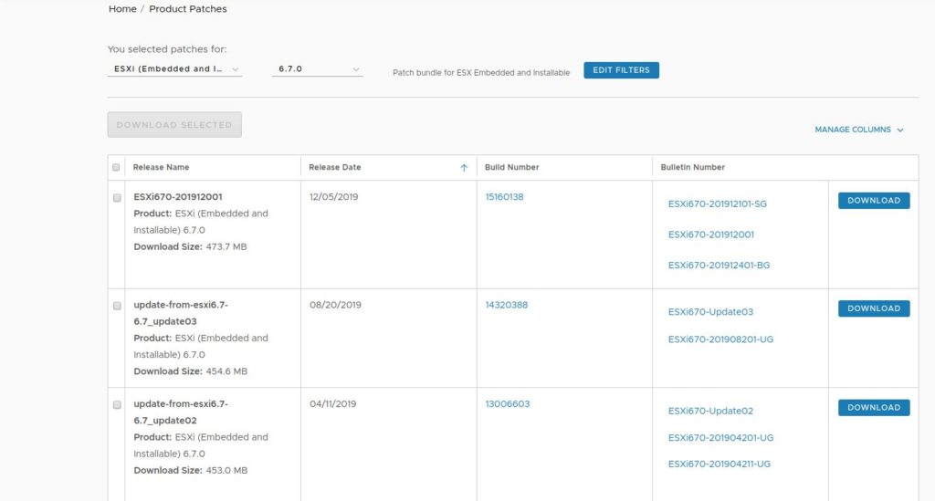
Task: Go to Home breadcrumb
Action: (122, 9)
